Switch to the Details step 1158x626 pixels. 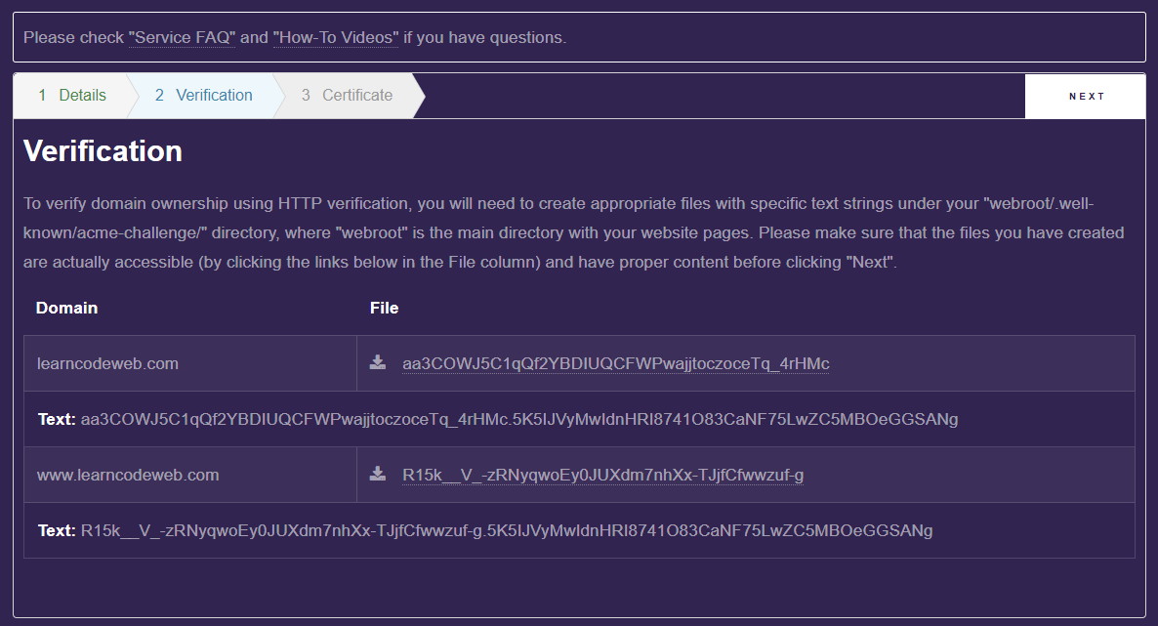pos(72,95)
